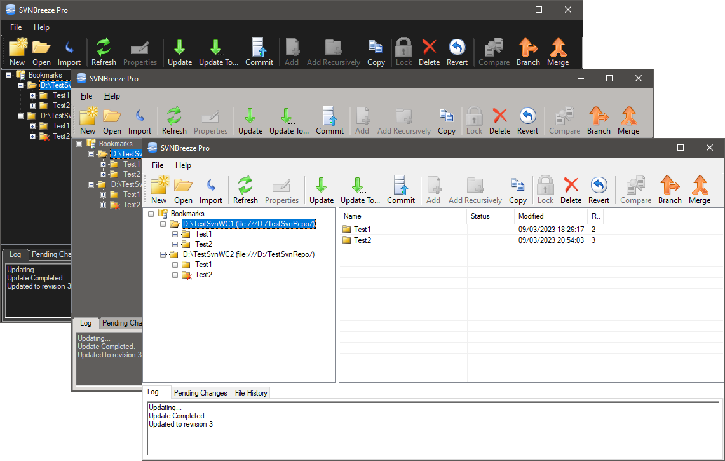Open File menu in front window
725x461 pixels.
pos(158,165)
